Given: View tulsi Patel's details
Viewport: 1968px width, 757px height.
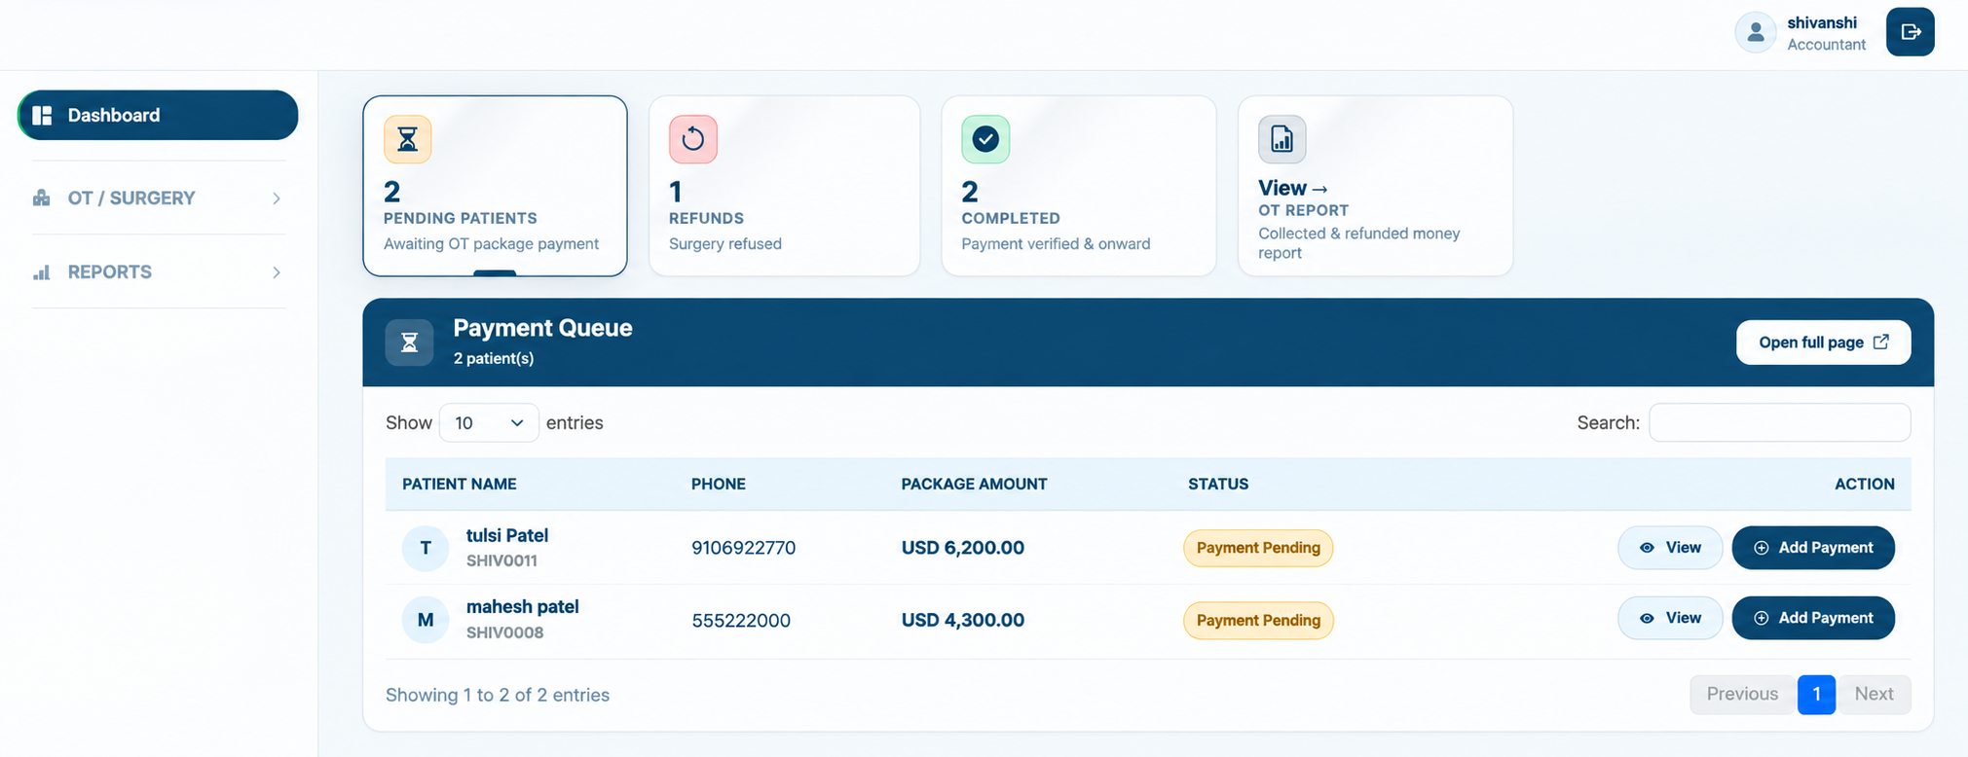Looking at the screenshot, I should tap(1670, 548).
